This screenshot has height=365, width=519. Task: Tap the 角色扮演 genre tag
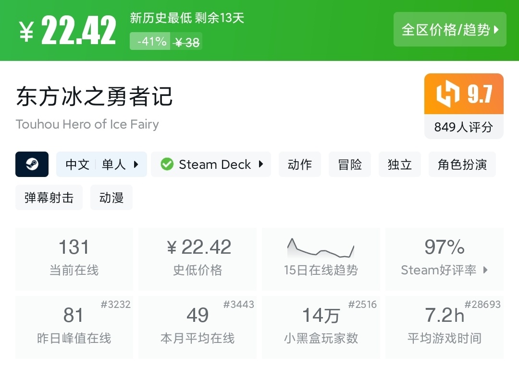coord(462,165)
